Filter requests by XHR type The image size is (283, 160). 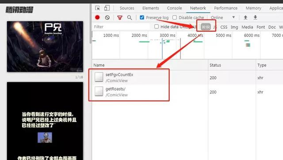coord(206,27)
